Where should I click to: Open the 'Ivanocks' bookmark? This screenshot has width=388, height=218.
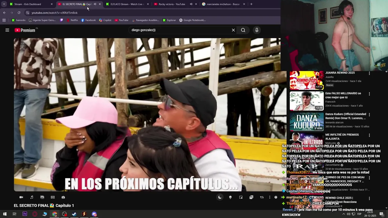click(18, 20)
